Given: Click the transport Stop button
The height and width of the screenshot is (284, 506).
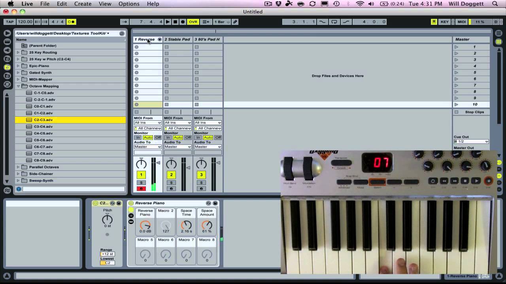Looking at the screenshot, I should tap(176, 22).
